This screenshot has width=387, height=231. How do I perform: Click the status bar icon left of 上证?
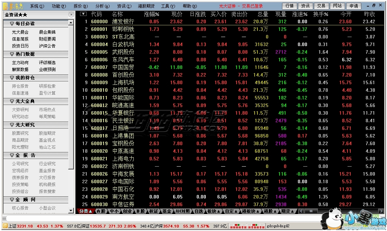(x=5, y=226)
